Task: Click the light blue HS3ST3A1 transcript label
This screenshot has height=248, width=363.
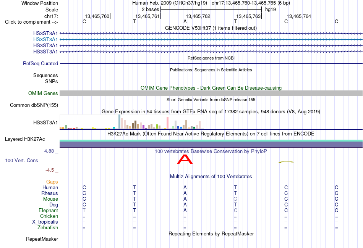Action: point(45,40)
